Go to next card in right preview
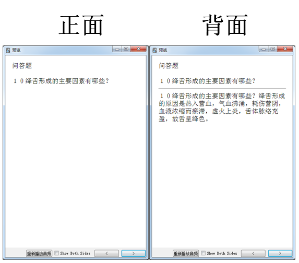The image size is (299, 263). coord(280,254)
